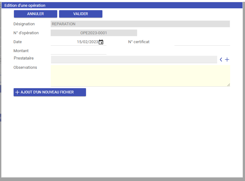Image resolution: width=245 pixels, height=181 pixels.
Task: Click the chevron icon beside Prestataire
Action: point(221,60)
